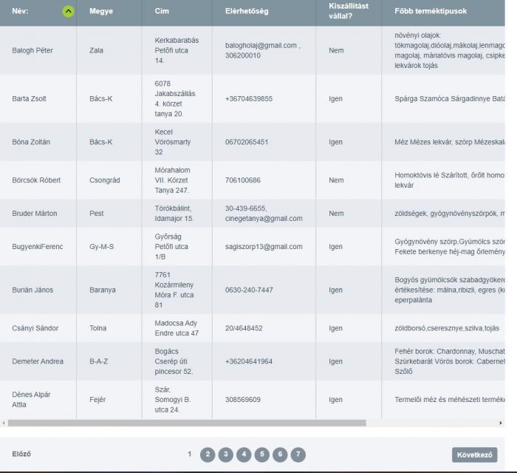The width and height of the screenshot is (517, 473).
Task: Open page 5 of the table
Action: (x=261, y=455)
